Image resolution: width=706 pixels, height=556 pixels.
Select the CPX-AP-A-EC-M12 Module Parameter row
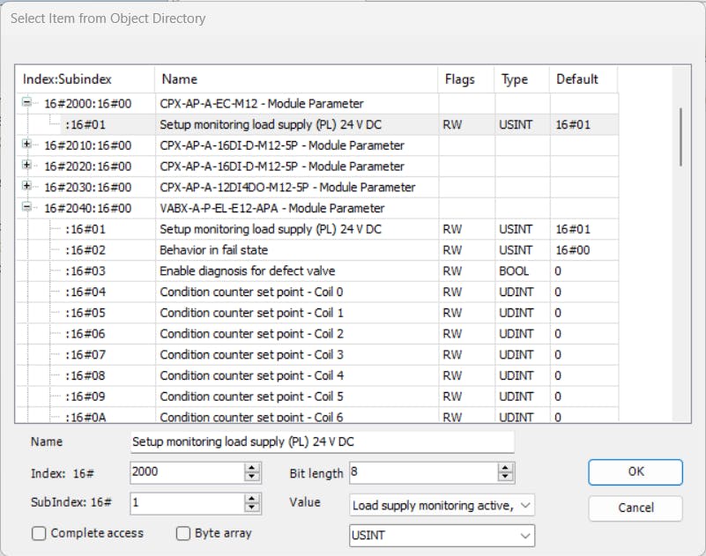point(317,104)
